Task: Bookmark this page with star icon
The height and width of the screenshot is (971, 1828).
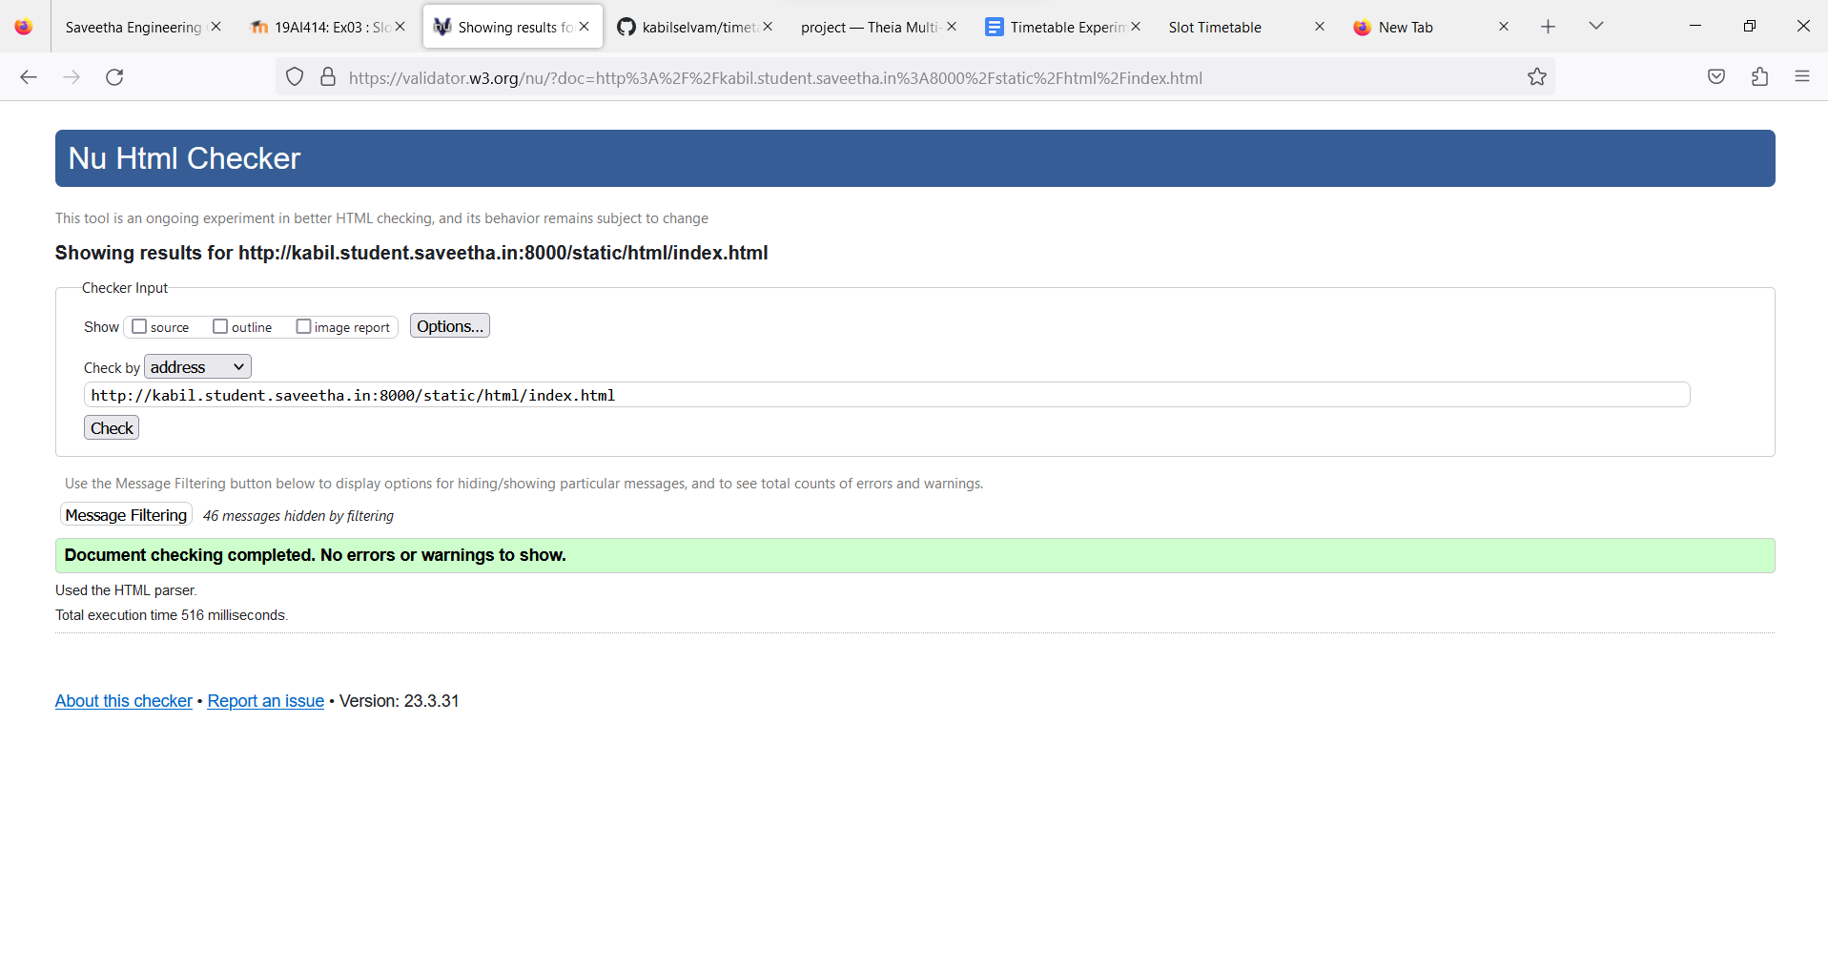Action: pyautogui.click(x=1537, y=77)
